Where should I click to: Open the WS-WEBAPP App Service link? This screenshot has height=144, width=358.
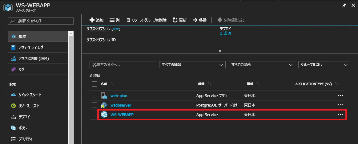122,115
